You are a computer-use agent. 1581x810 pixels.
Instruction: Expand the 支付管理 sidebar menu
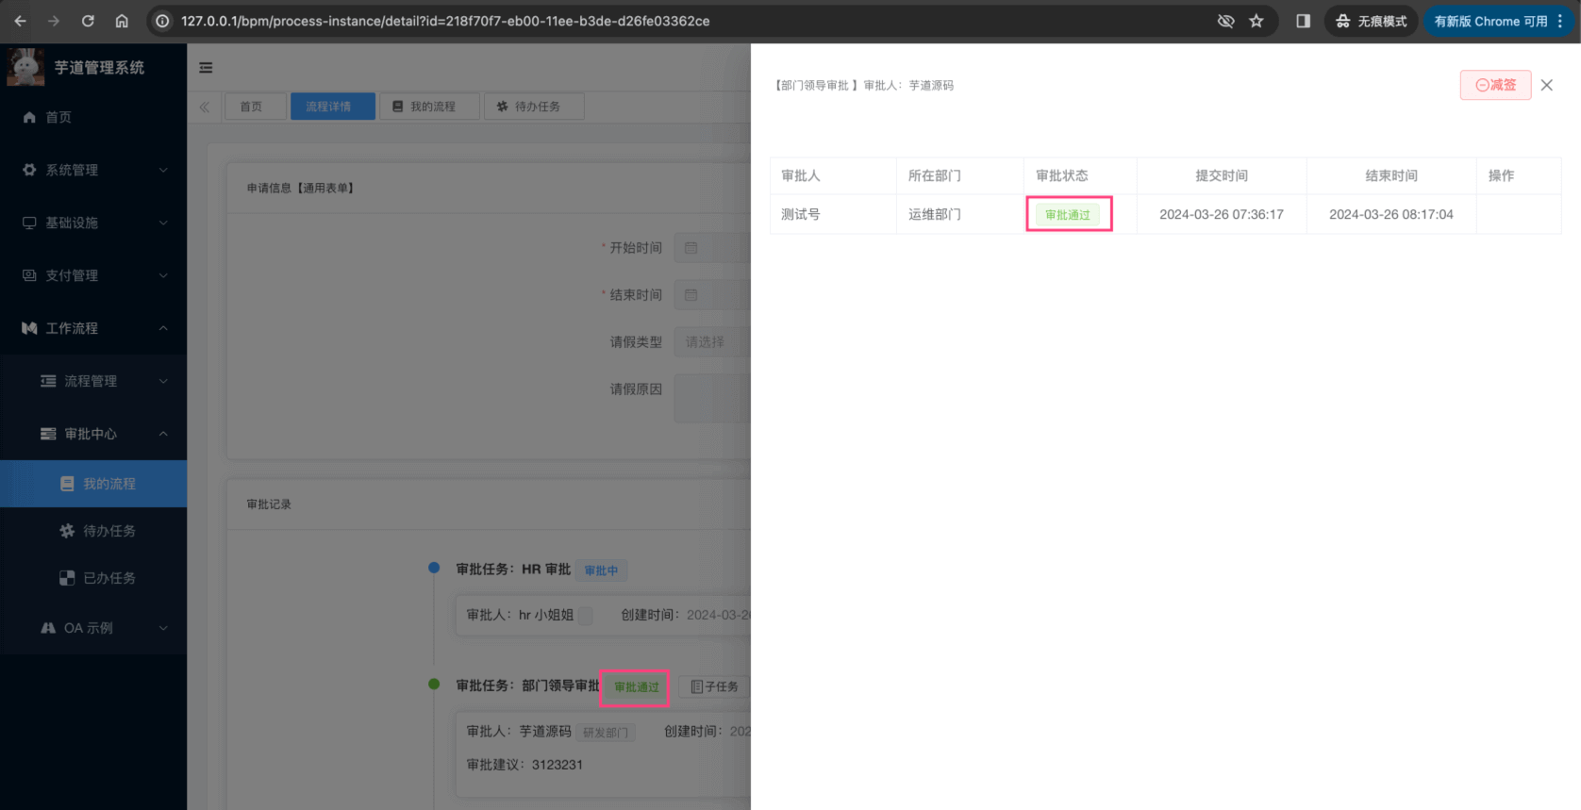(93, 275)
